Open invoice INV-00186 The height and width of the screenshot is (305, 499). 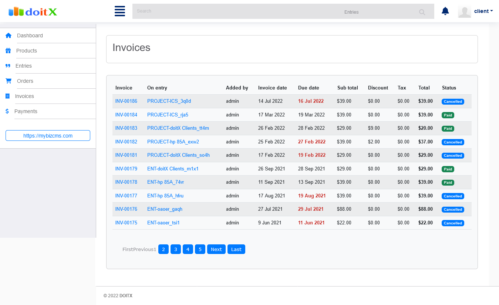coord(126,101)
